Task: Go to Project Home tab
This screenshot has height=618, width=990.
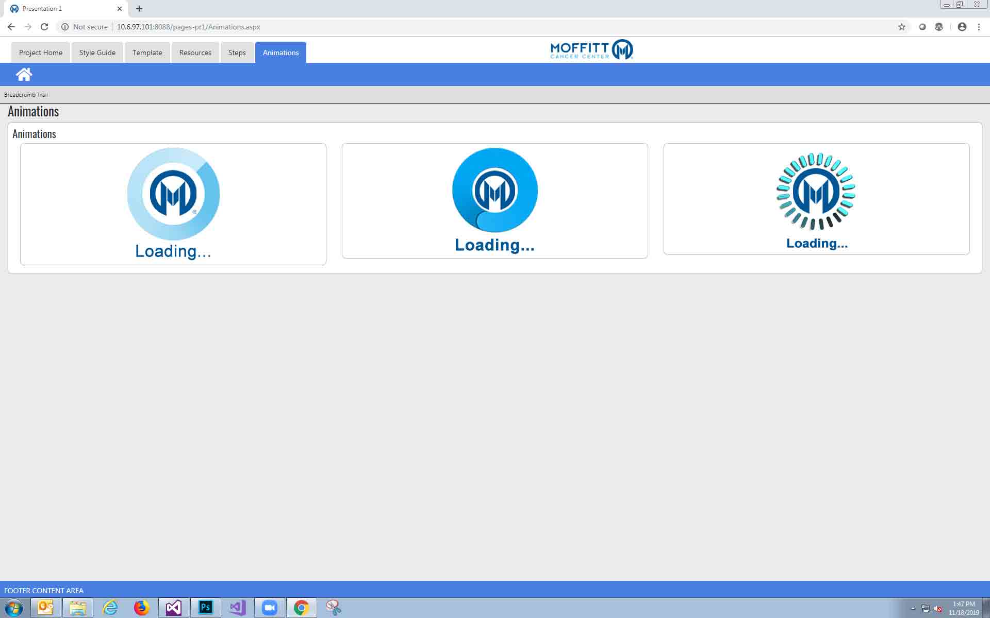Action: click(40, 53)
